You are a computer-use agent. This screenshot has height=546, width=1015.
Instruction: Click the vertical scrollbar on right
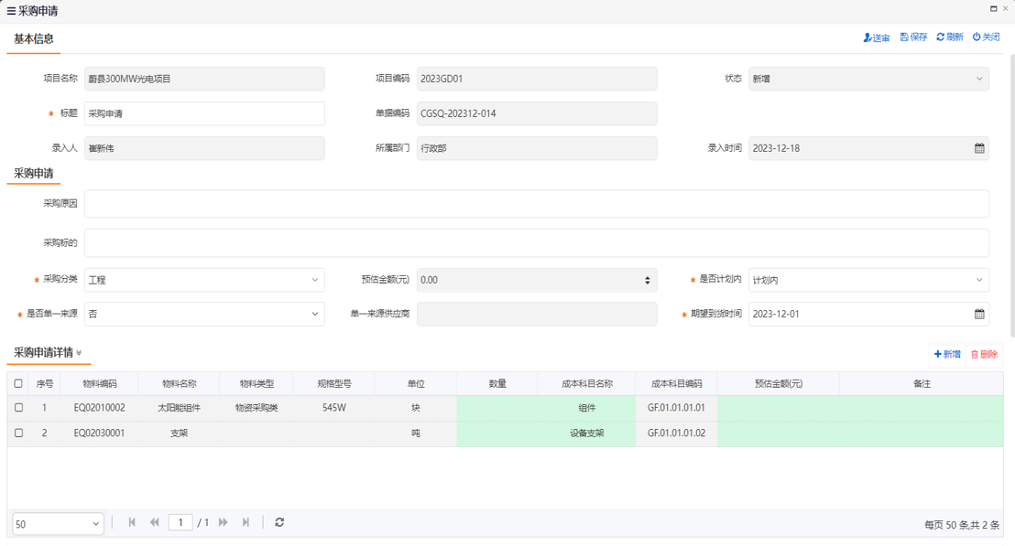pyautogui.click(x=1011, y=196)
